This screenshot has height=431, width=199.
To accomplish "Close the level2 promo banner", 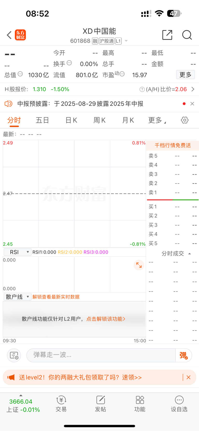I will point(188,377).
